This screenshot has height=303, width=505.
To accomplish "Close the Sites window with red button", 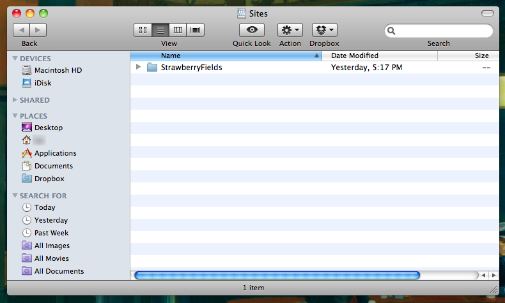I will pyautogui.click(x=17, y=13).
